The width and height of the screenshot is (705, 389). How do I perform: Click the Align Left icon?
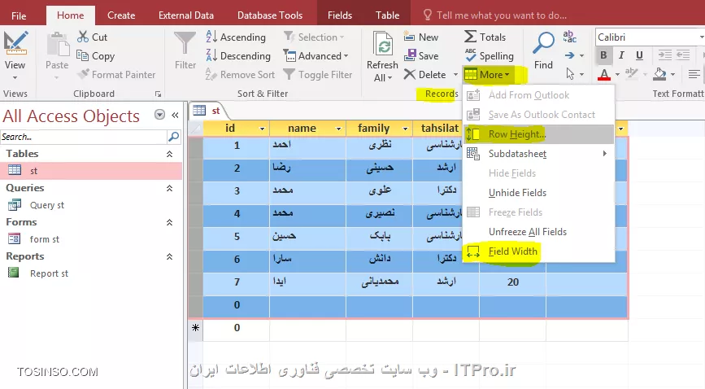click(x=694, y=74)
